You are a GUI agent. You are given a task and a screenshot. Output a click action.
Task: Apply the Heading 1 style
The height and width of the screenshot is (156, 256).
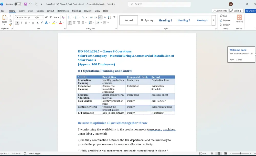[x=165, y=20]
